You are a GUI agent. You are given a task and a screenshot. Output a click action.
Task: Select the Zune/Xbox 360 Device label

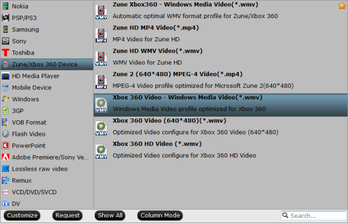45,64
